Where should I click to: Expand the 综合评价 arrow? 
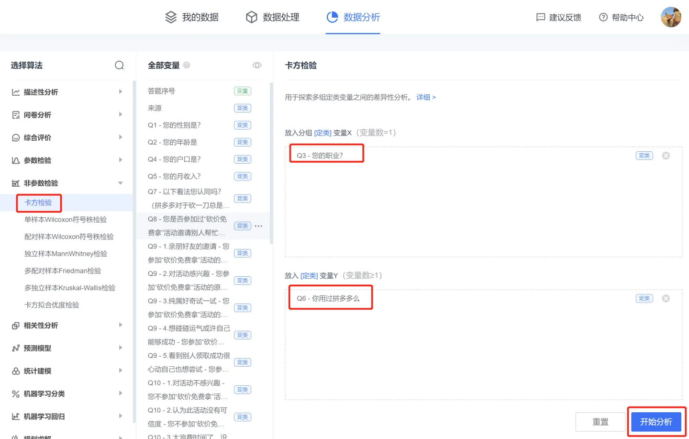click(x=121, y=137)
